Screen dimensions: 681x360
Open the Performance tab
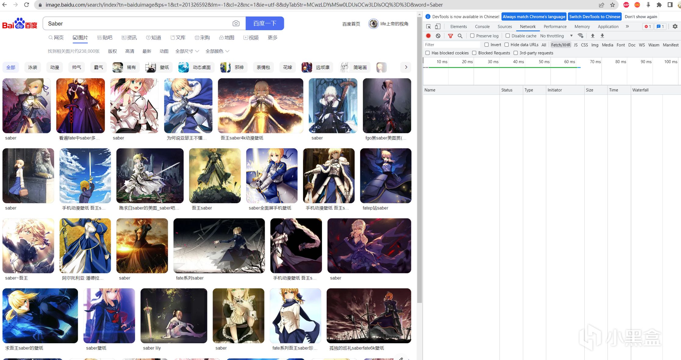point(555,27)
